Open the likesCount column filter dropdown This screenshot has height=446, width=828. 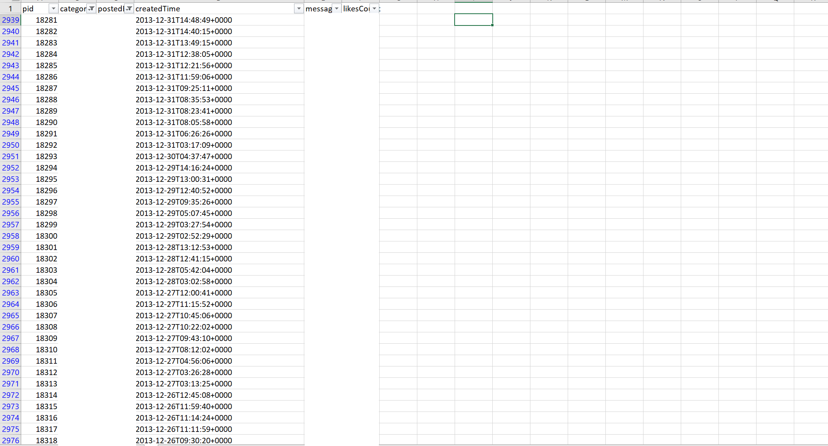[374, 9]
